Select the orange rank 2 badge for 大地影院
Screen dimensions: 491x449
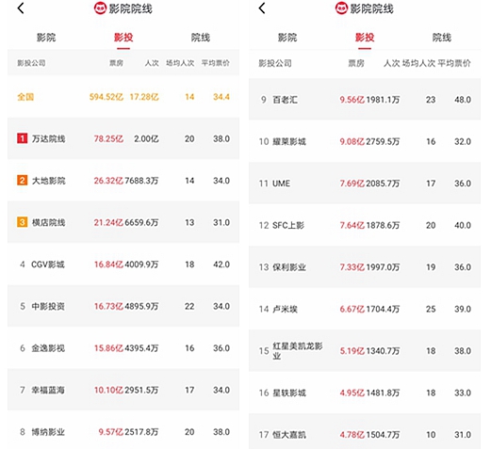[x=22, y=181]
